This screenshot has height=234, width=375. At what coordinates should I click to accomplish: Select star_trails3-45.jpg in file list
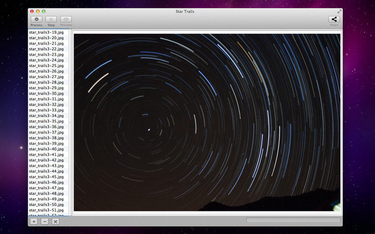48,177
